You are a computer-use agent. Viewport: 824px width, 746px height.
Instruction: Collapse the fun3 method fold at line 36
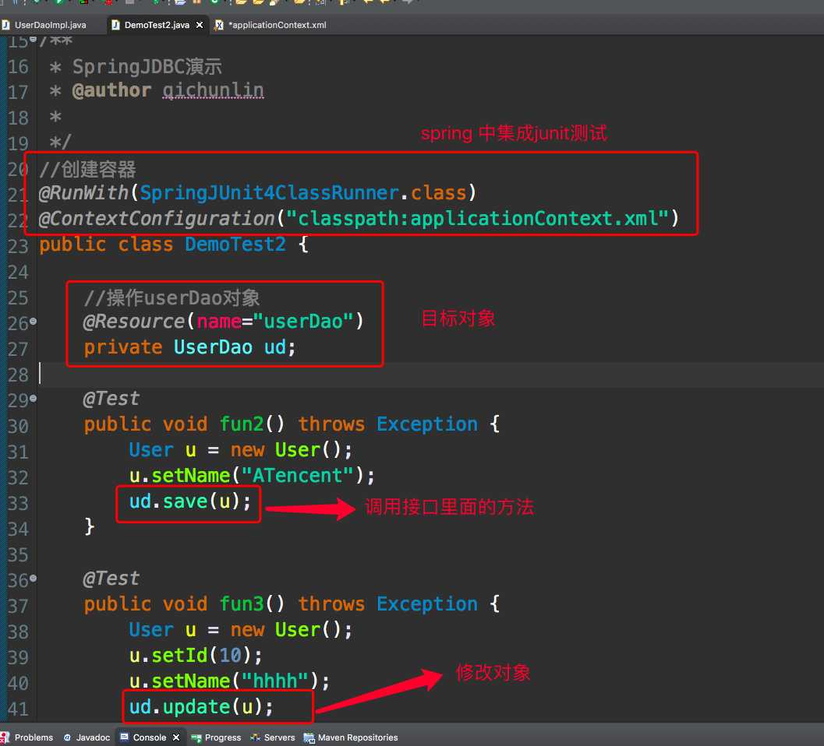[x=33, y=578]
